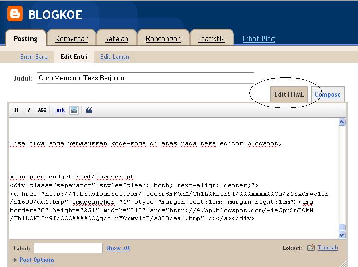Click the code line ending with '</a></div>'

click(x=132, y=218)
